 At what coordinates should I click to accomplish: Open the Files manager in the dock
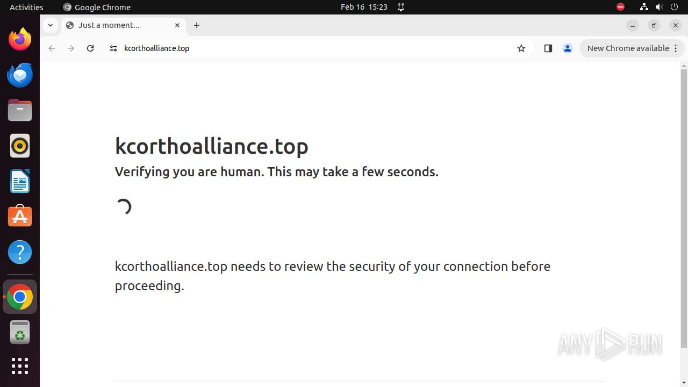click(20, 110)
